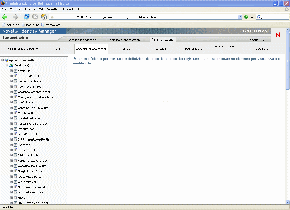Open the Strumenti menu in menu bar
Image resolution: width=290 pixels, height=210 pixels.
68,9
